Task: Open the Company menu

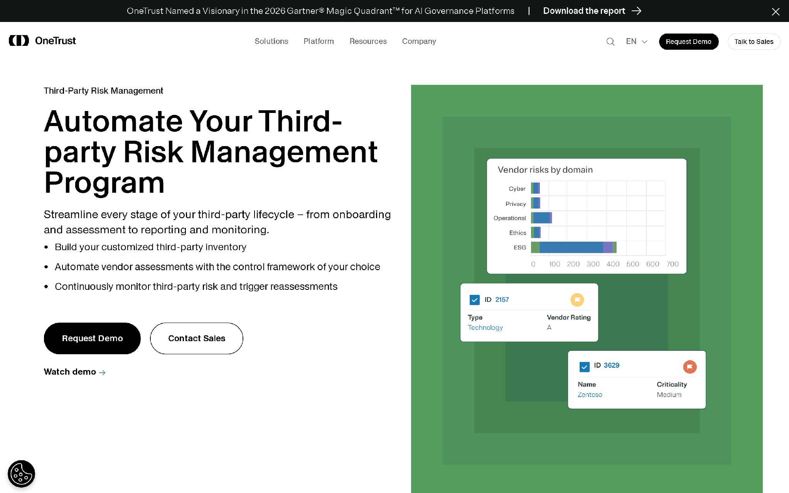Action: (x=419, y=41)
